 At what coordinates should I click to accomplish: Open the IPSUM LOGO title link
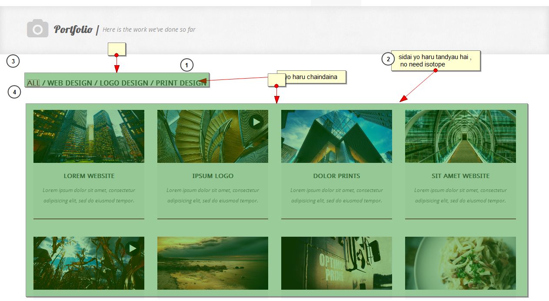pyautogui.click(x=213, y=176)
